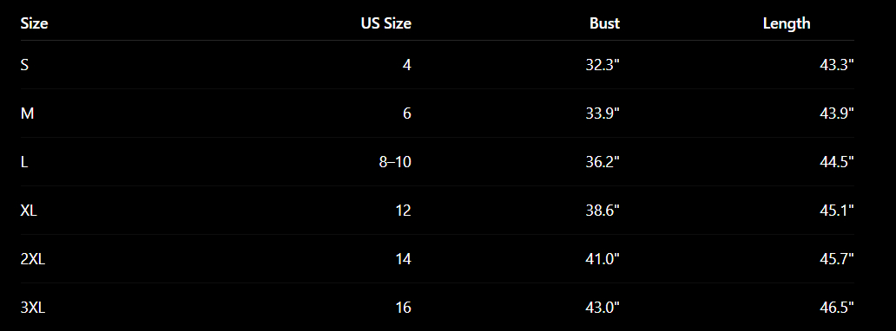Image resolution: width=896 pixels, height=331 pixels.
Task: Select the 36.2" bust cell
Action: (x=603, y=162)
